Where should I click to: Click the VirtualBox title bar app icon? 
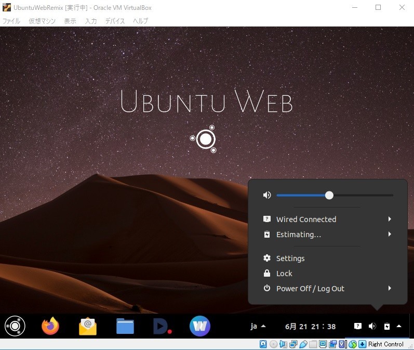point(6,7)
